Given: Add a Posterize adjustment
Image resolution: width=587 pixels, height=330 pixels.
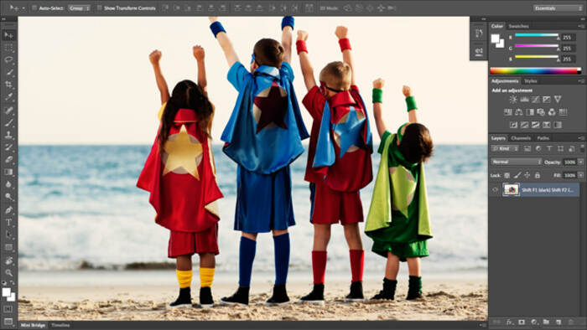Looking at the screenshot, I should click(x=524, y=125).
